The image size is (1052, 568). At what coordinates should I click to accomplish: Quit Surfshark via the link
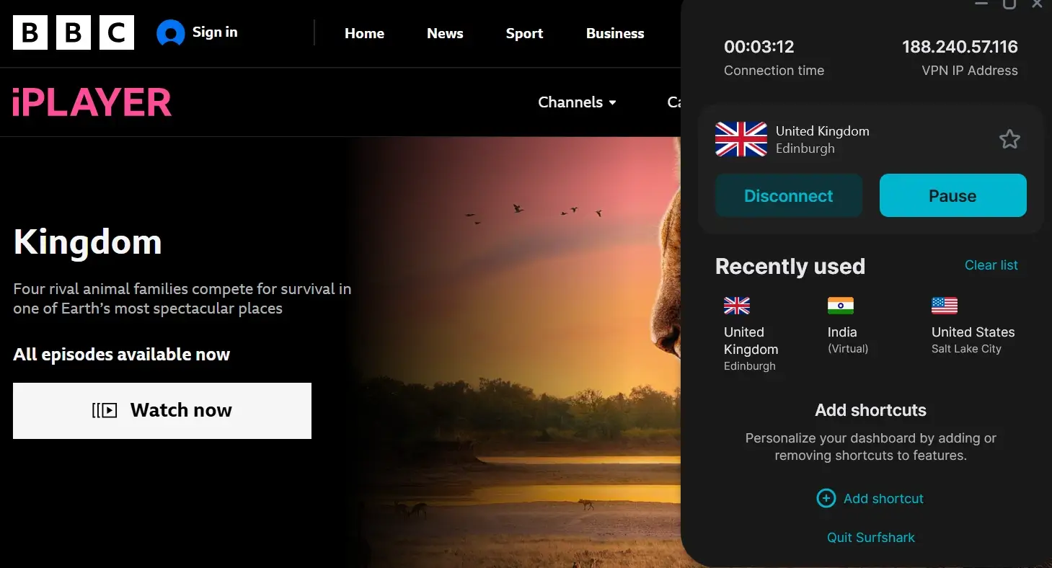click(870, 537)
